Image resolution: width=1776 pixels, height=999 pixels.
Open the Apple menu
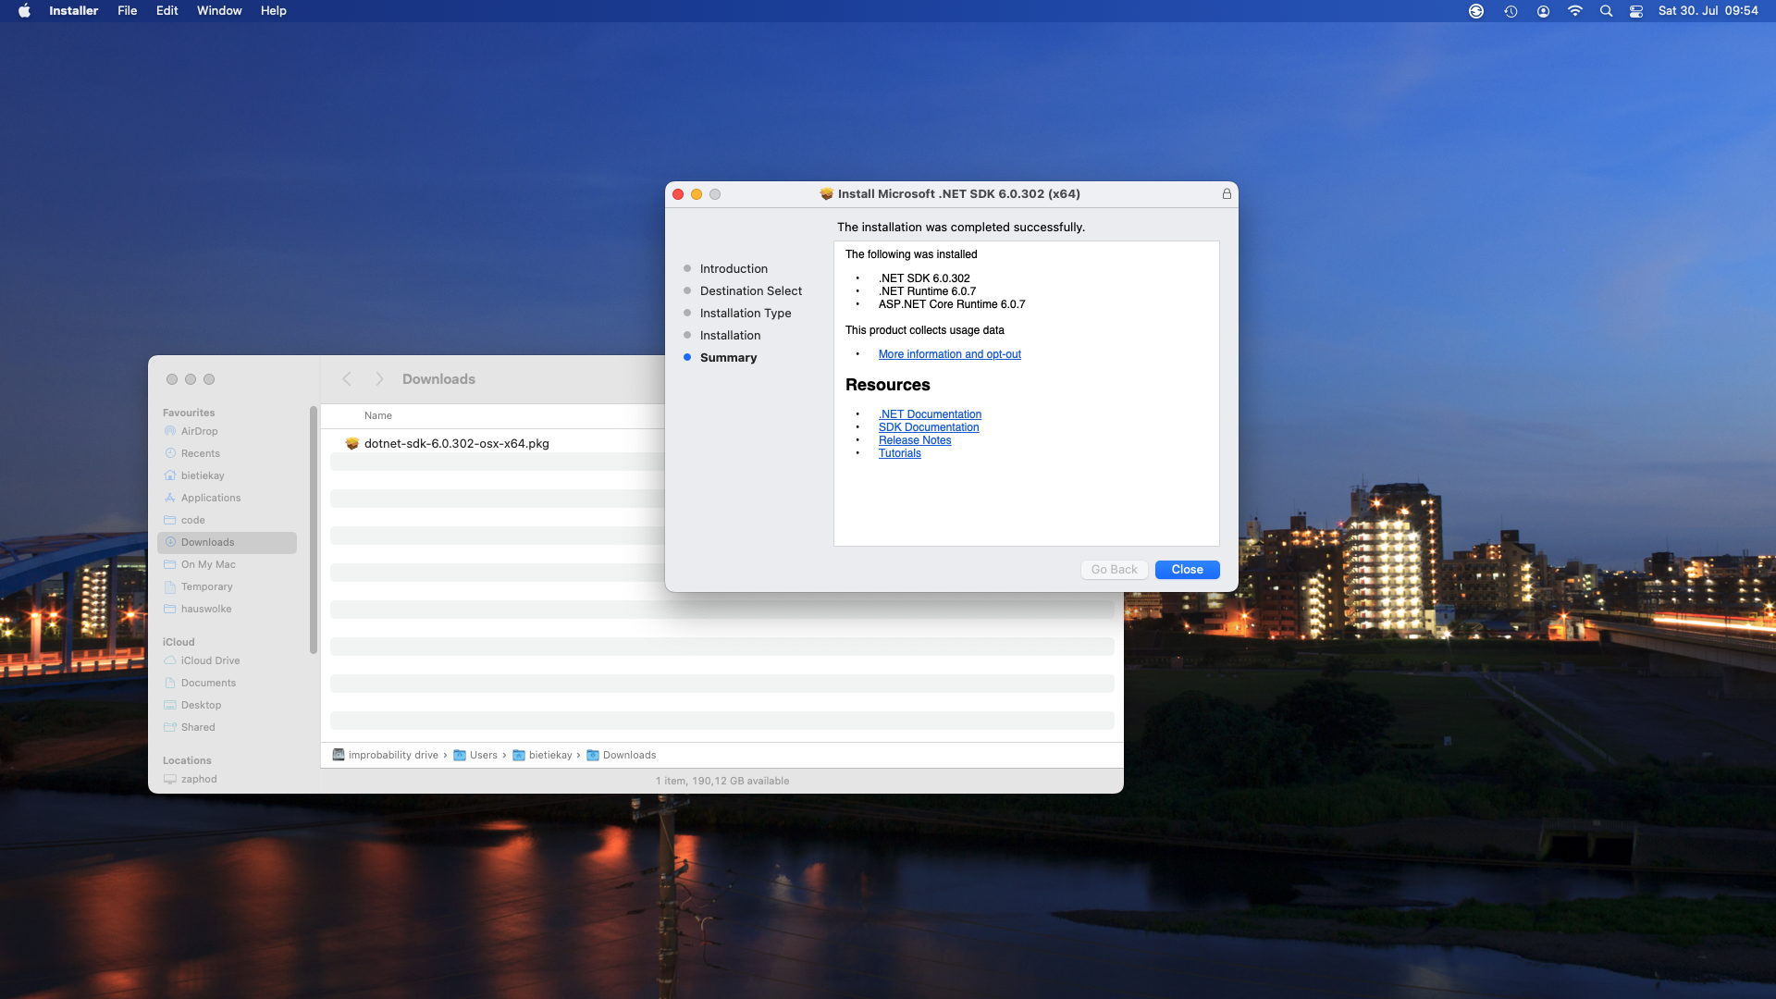[x=25, y=11]
